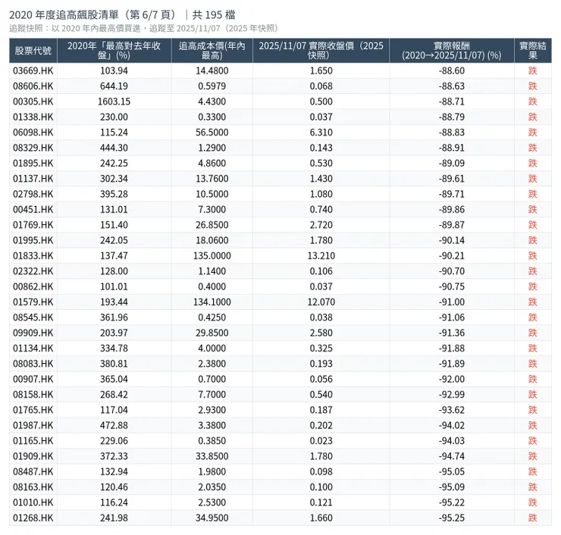This screenshot has height=535, width=561.
Task: Select stock code 01995.HK
Action: pos(33,240)
